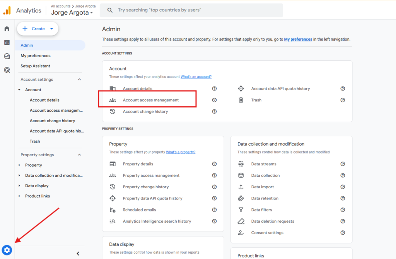
Task: Click the Admin gear icon at bottom left
Action: tap(7, 250)
